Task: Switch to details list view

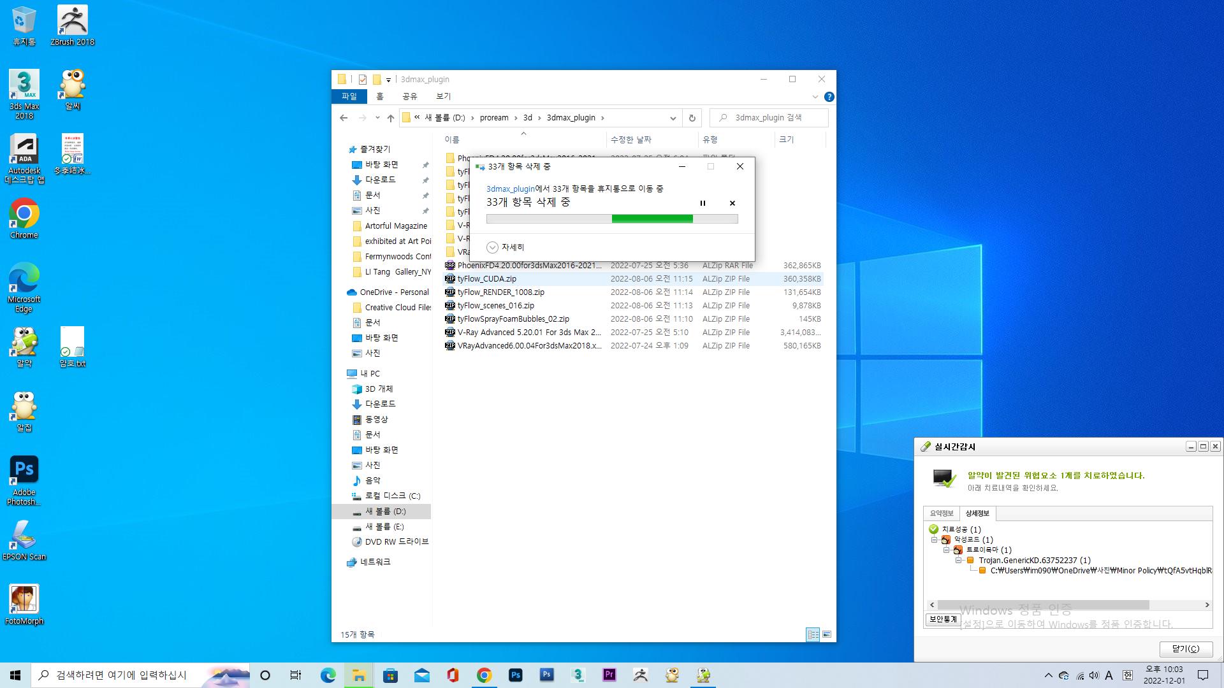Action: click(813, 634)
